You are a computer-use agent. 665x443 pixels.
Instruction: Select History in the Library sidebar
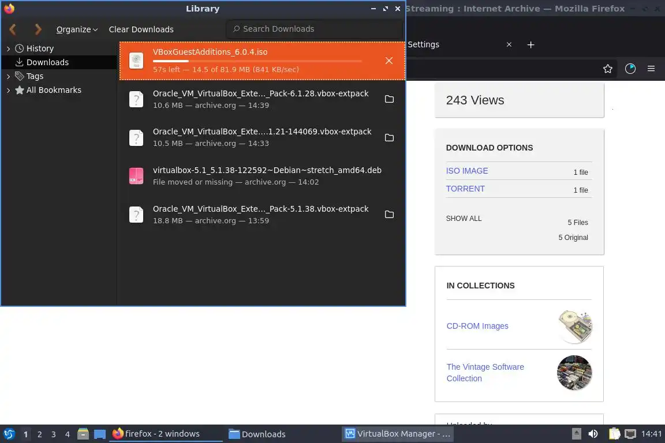click(x=40, y=48)
